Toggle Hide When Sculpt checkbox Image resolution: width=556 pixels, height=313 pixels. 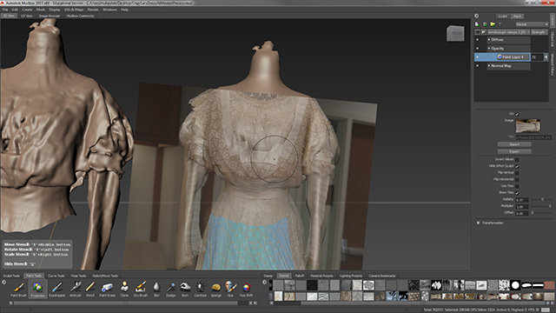coord(517,166)
